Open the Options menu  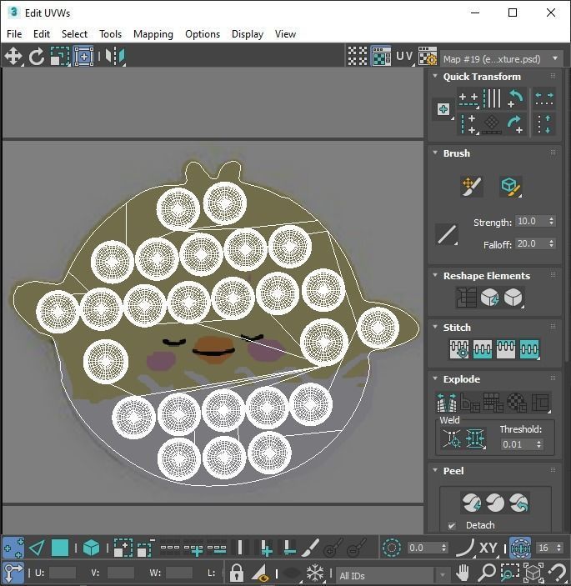point(203,34)
